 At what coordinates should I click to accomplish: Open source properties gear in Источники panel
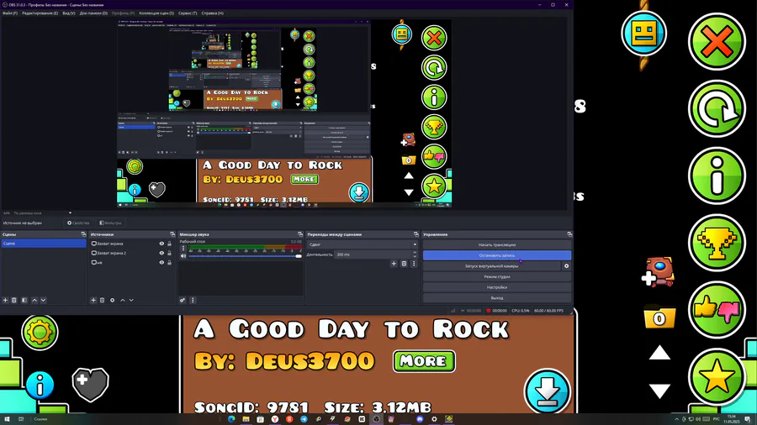click(x=112, y=300)
